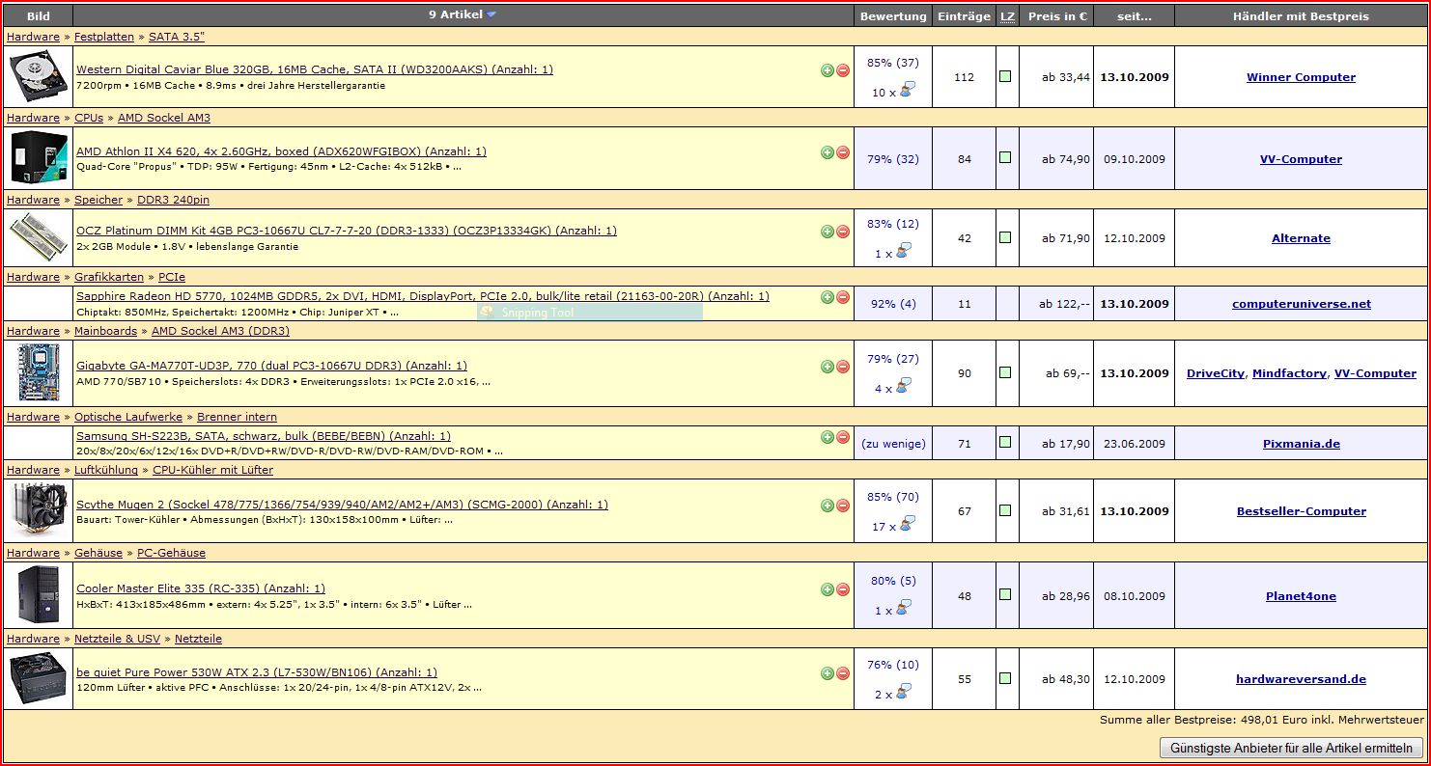Click red minus for Samsung SH-S223B
The image size is (1431, 766).
[x=843, y=437]
